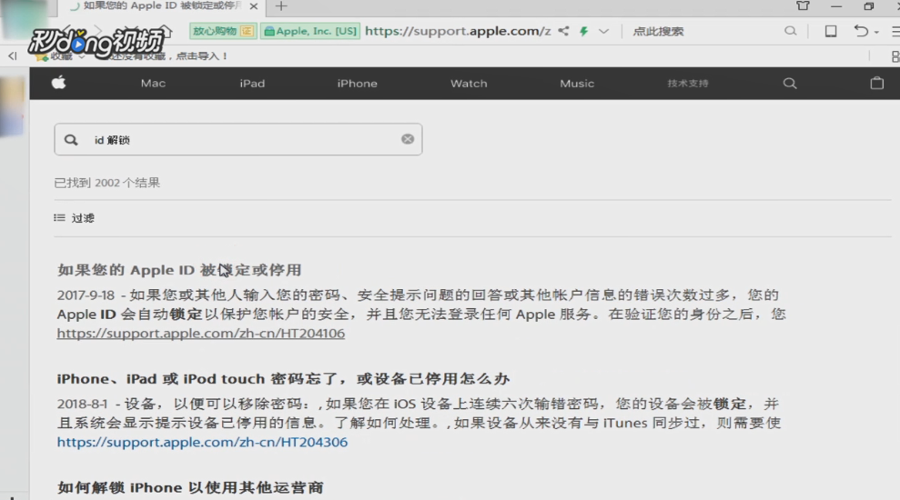Expand the address bar dropdown chevron

tap(603, 32)
